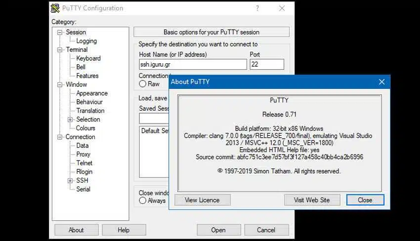Click the PuTTY icon in the title bar

click(x=55, y=8)
